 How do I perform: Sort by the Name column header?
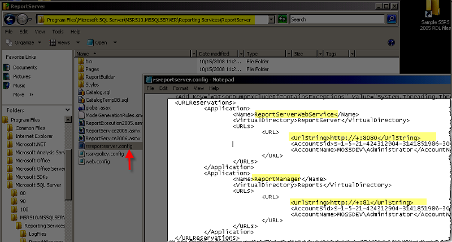click(133, 54)
